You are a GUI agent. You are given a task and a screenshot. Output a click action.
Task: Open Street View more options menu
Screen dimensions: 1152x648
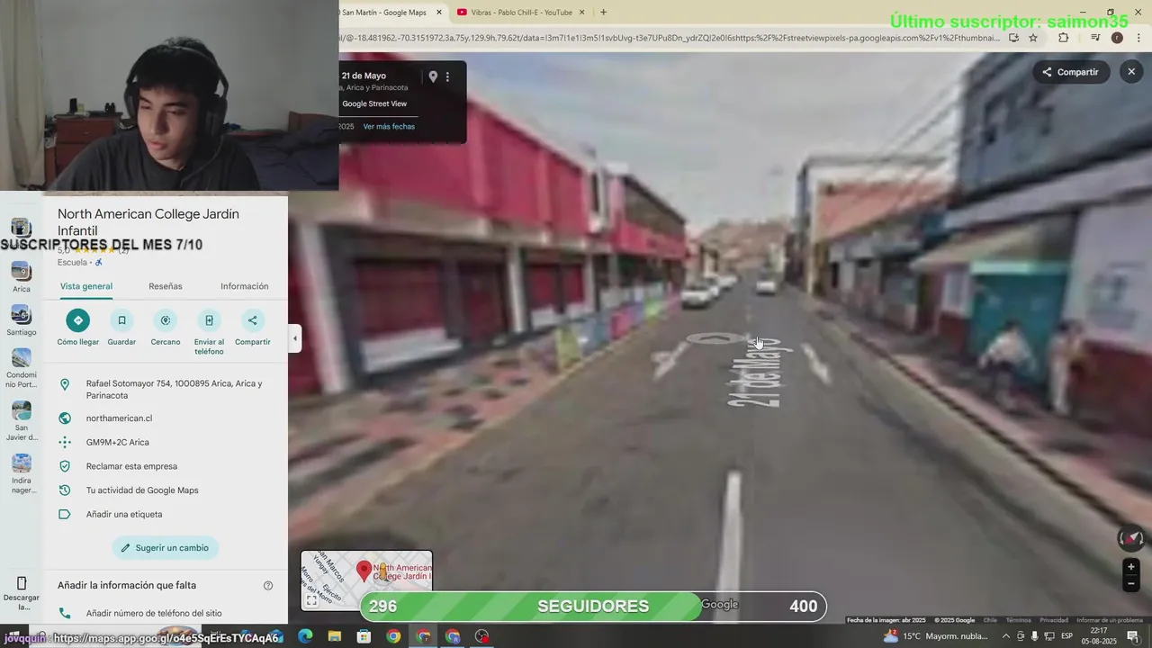(x=447, y=77)
